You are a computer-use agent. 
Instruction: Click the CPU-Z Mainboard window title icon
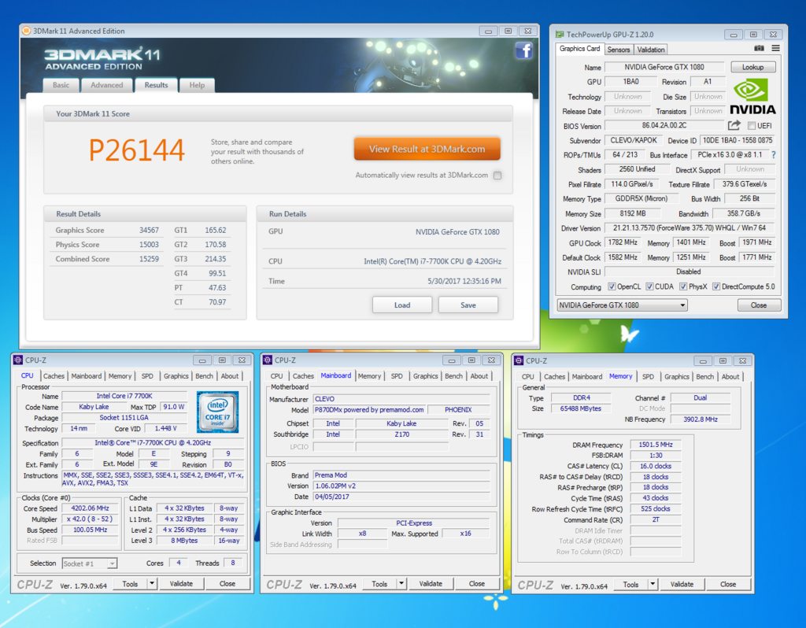[268, 360]
